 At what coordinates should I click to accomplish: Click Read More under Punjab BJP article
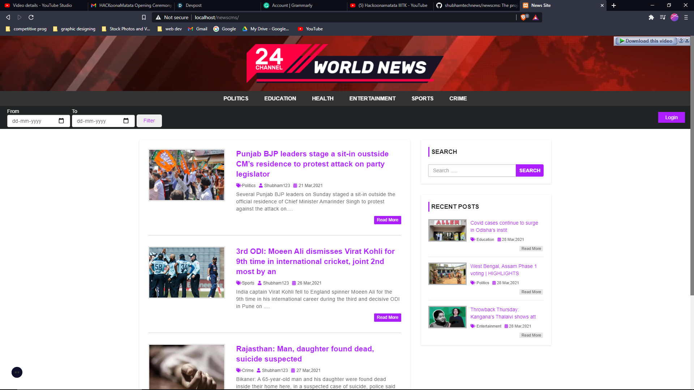[x=387, y=220]
